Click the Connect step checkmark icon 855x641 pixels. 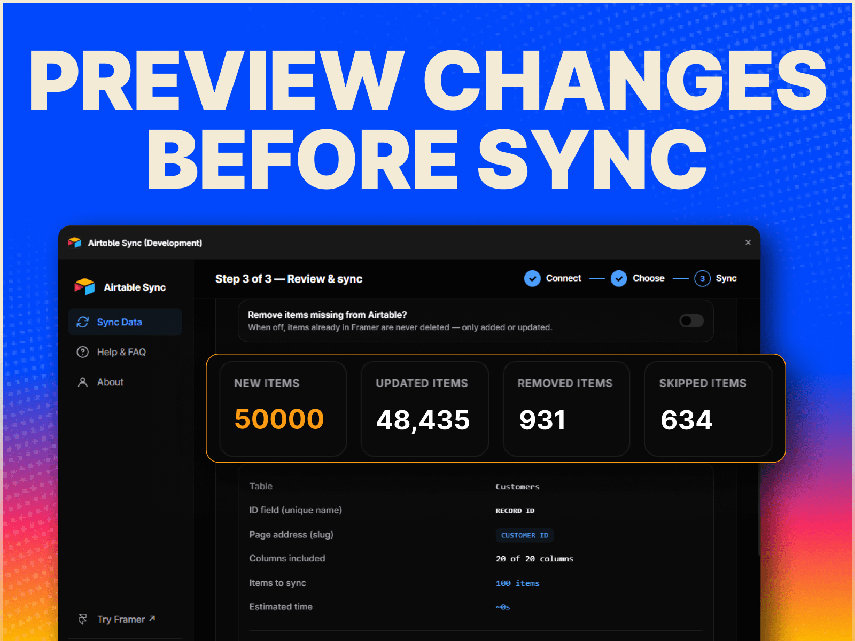[532, 278]
